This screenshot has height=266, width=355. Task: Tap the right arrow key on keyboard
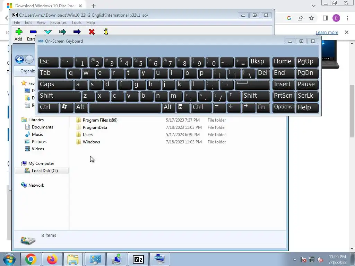click(x=249, y=108)
